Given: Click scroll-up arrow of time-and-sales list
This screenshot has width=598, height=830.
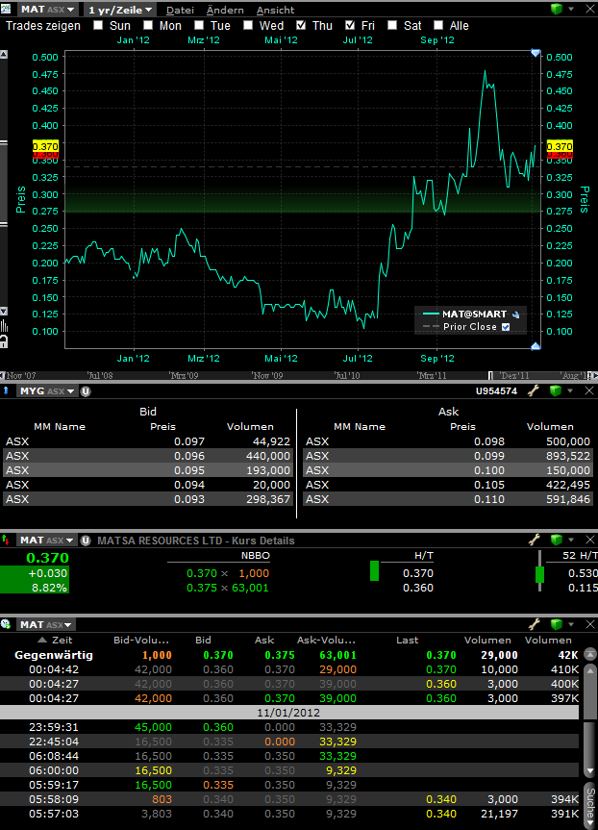Looking at the screenshot, I should tap(590, 669).
